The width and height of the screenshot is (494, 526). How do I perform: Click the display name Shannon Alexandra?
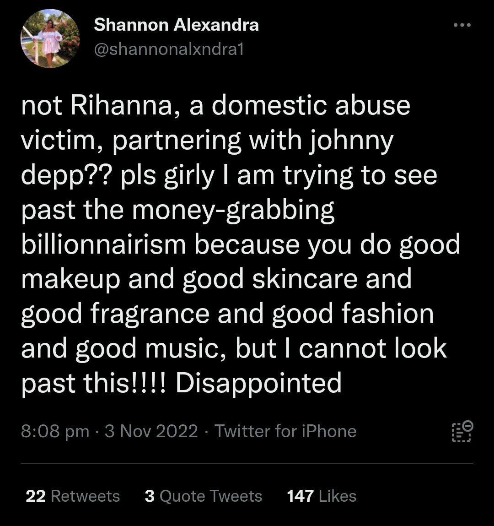[176, 25]
